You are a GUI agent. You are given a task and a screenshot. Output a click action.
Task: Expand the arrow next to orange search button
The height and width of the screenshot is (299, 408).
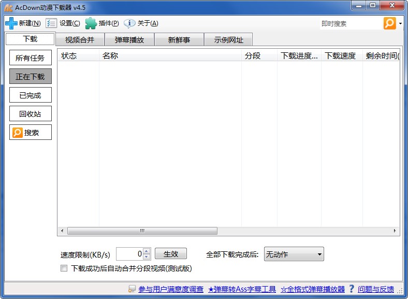pos(400,24)
